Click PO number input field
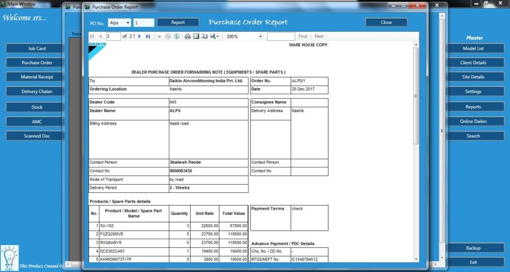Image resolution: width=510 pixels, height=272 pixels. (x=144, y=23)
